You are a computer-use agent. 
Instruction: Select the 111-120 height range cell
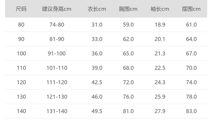[x=57, y=82]
